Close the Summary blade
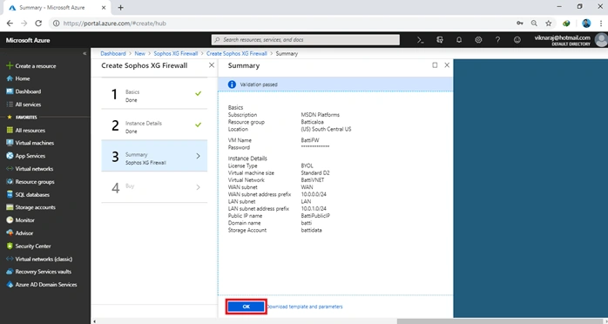The width and height of the screenshot is (608, 324). click(447, 65)
